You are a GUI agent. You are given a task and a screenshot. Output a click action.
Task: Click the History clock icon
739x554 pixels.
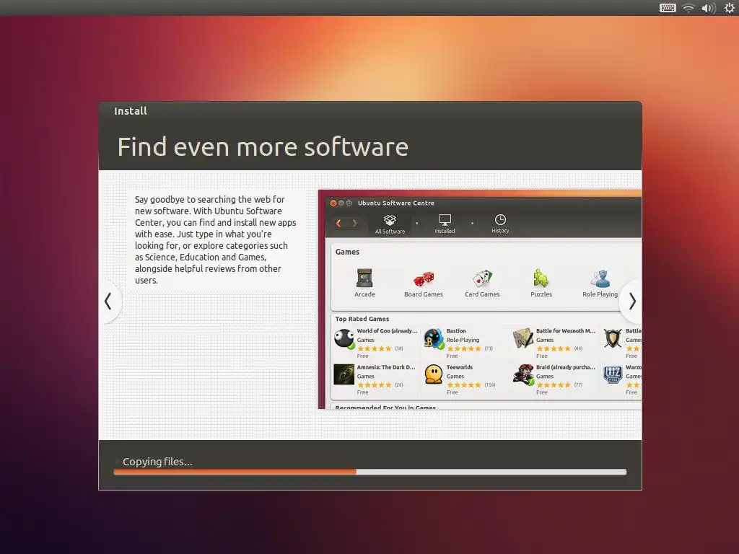[x=500, y=219]
